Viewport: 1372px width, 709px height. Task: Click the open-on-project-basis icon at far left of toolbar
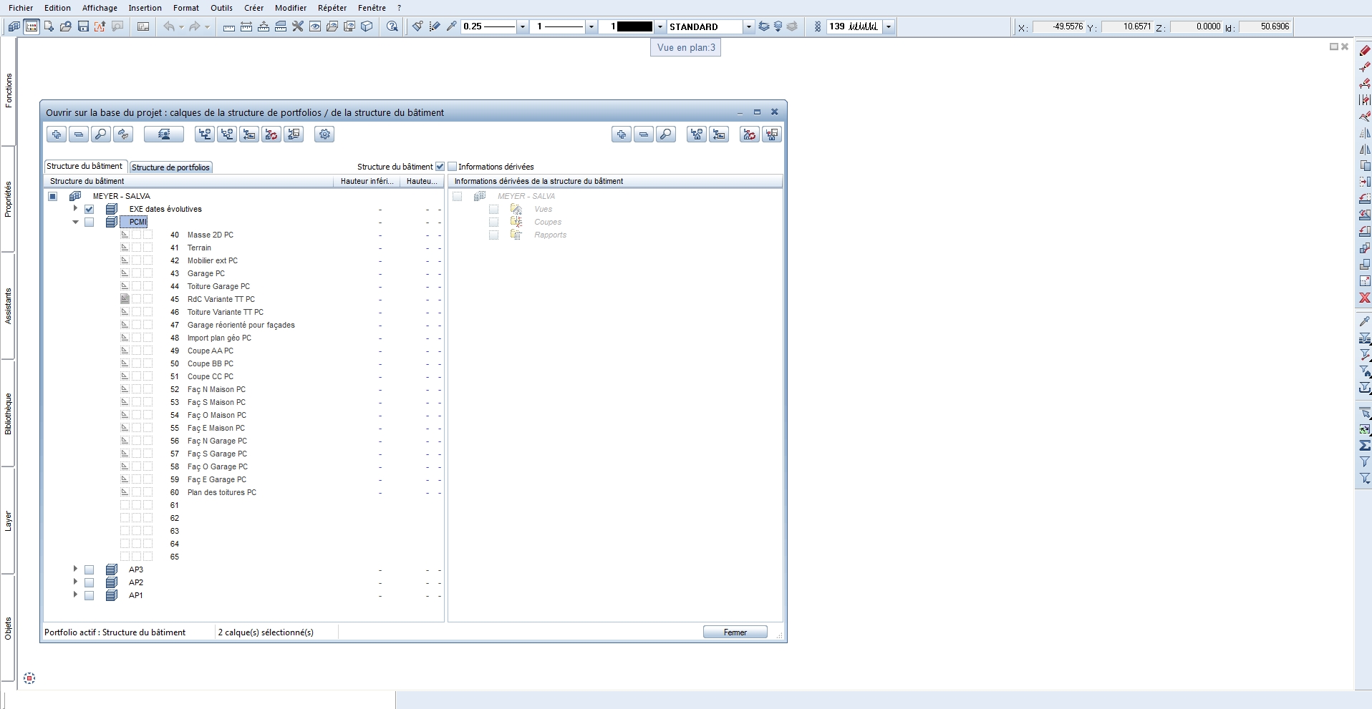[x=14, y=26]
